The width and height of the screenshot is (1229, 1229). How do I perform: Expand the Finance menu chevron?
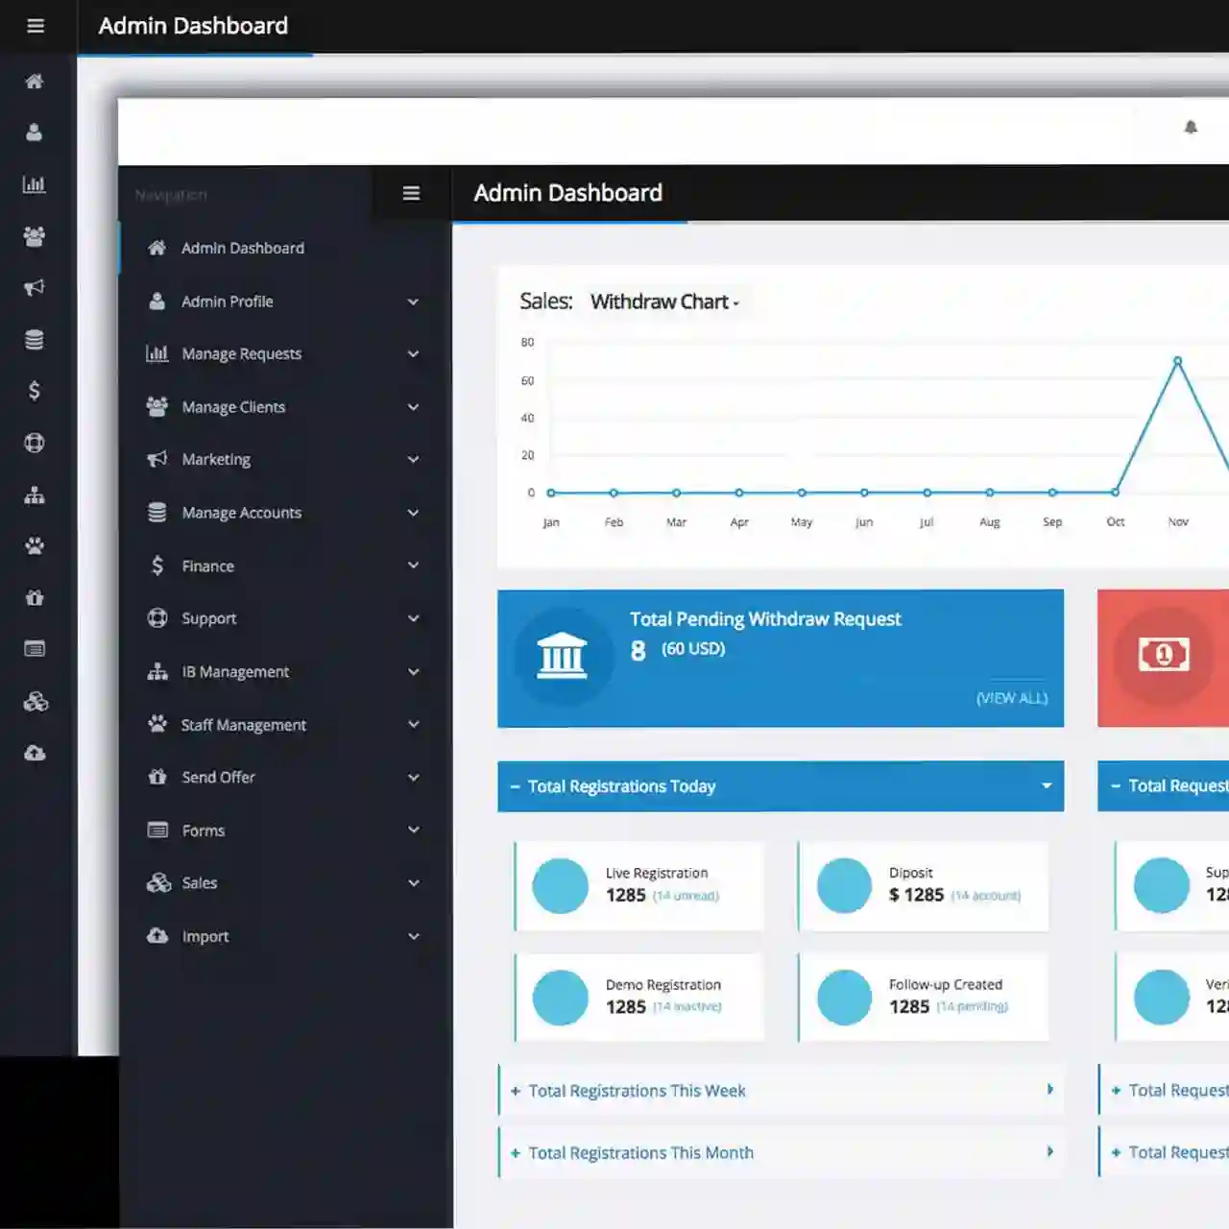pyautogui.click(x=413, y=566)
